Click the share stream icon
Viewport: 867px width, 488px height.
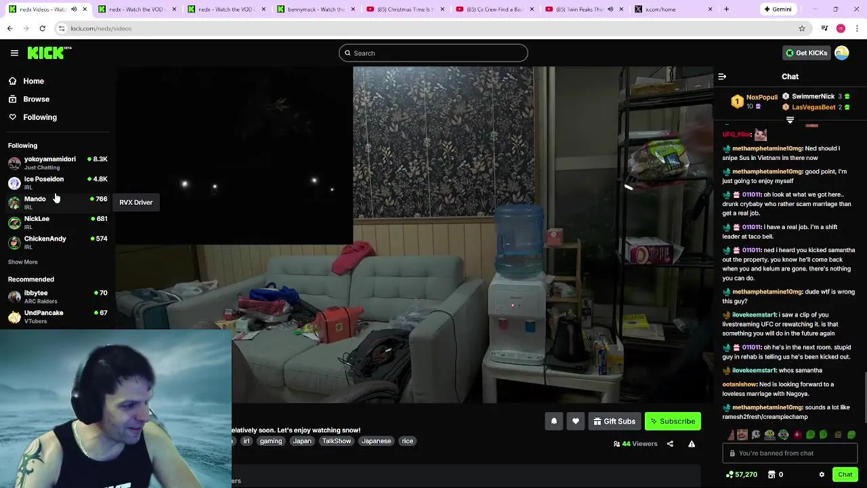[x=670, y=444]
